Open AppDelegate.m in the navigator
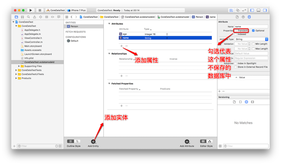Viewport: 281px width, 165px height. pyautogui.click(x=32, y=34)
